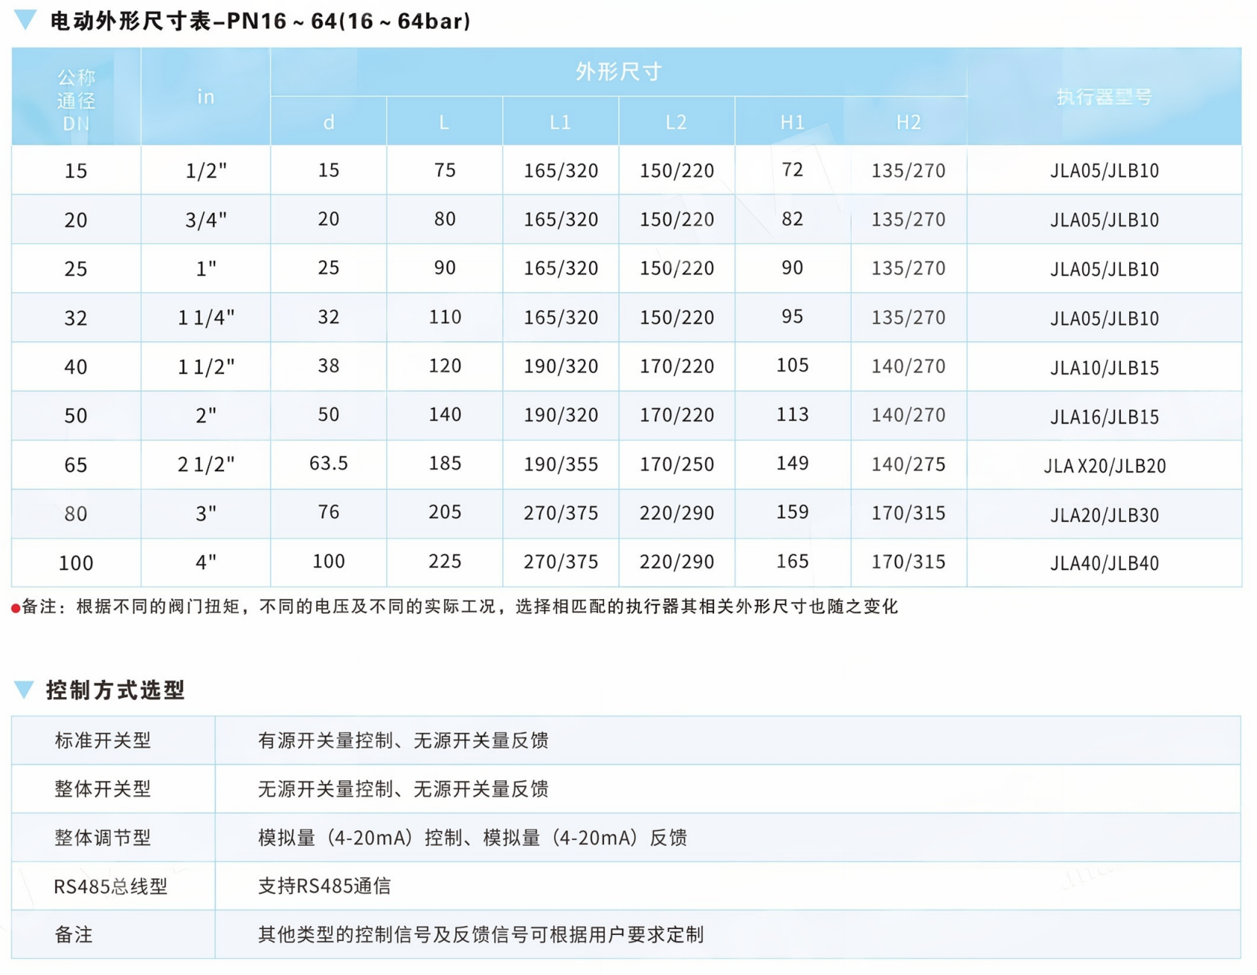This screenshot has width=1257, height=975.
Task: Click the 整体调节型 row label
Action: coord(103,838)
